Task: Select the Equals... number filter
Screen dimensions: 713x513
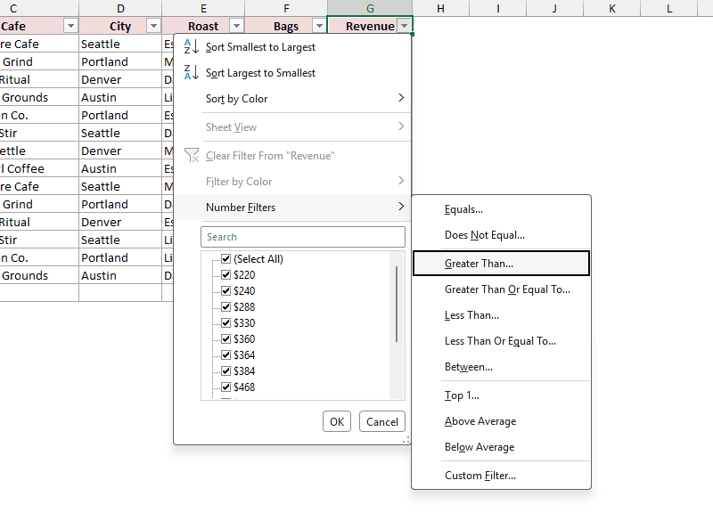Action: 501,209
